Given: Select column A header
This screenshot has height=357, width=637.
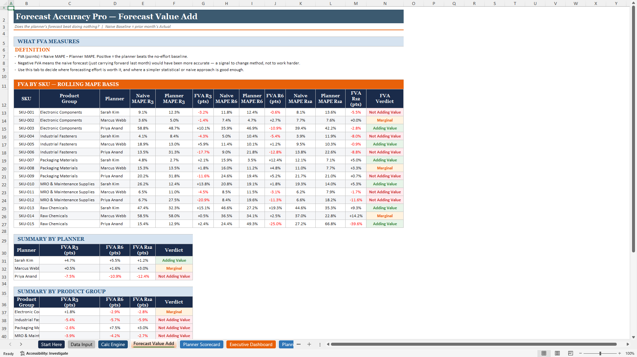Looking at the screenshot, I should point(11,3).
